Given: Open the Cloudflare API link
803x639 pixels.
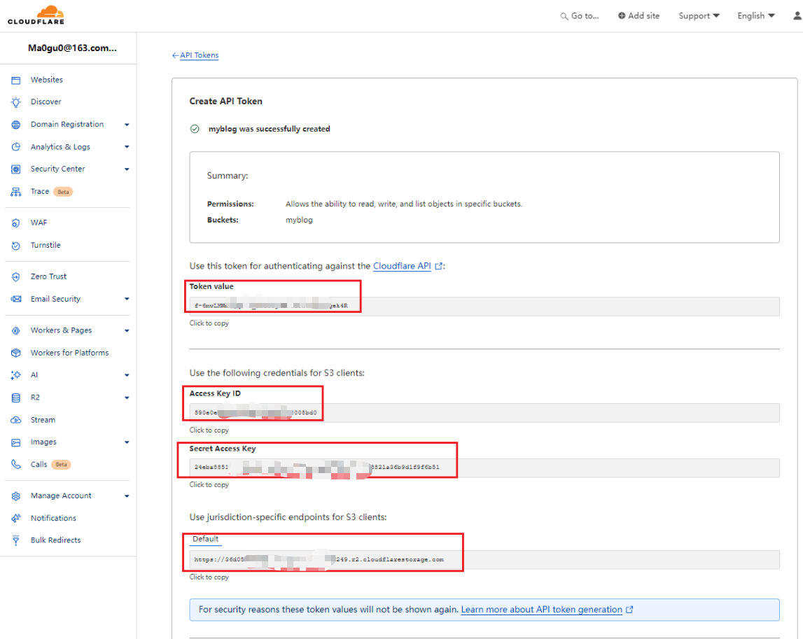Looking at the screenshot, I should [x=402, y=266].
